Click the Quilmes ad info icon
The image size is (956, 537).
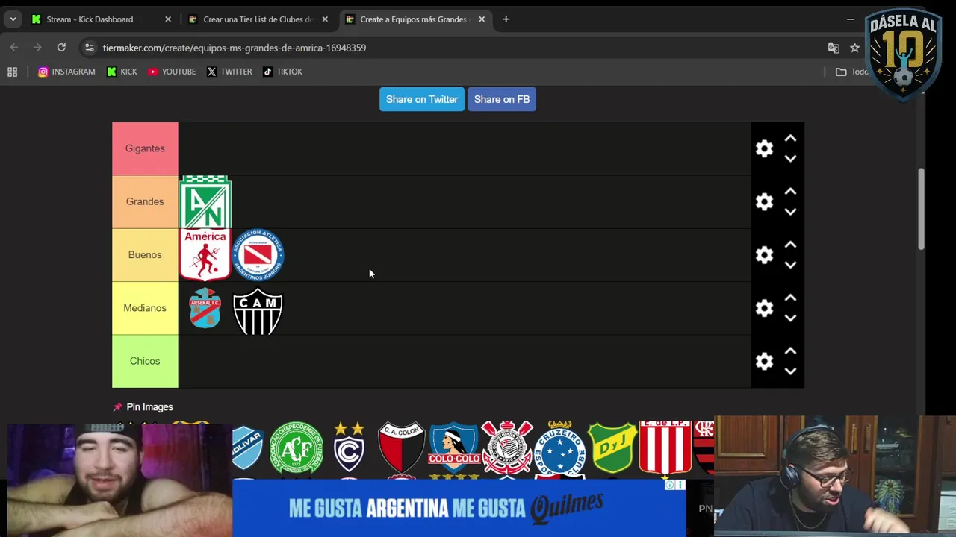(x=670, y=485)
